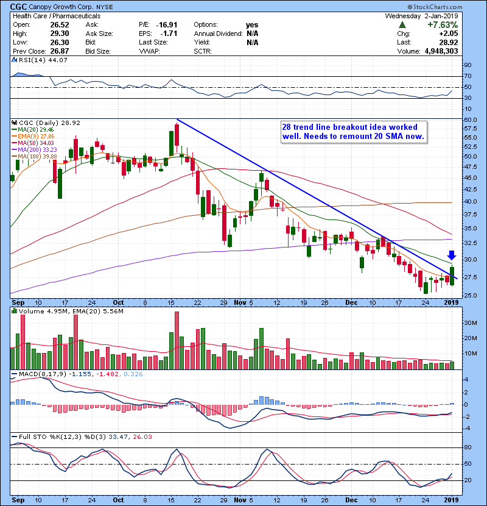Click the Dec label on price chart axis
487x506 pixels.
pos(351,303)
